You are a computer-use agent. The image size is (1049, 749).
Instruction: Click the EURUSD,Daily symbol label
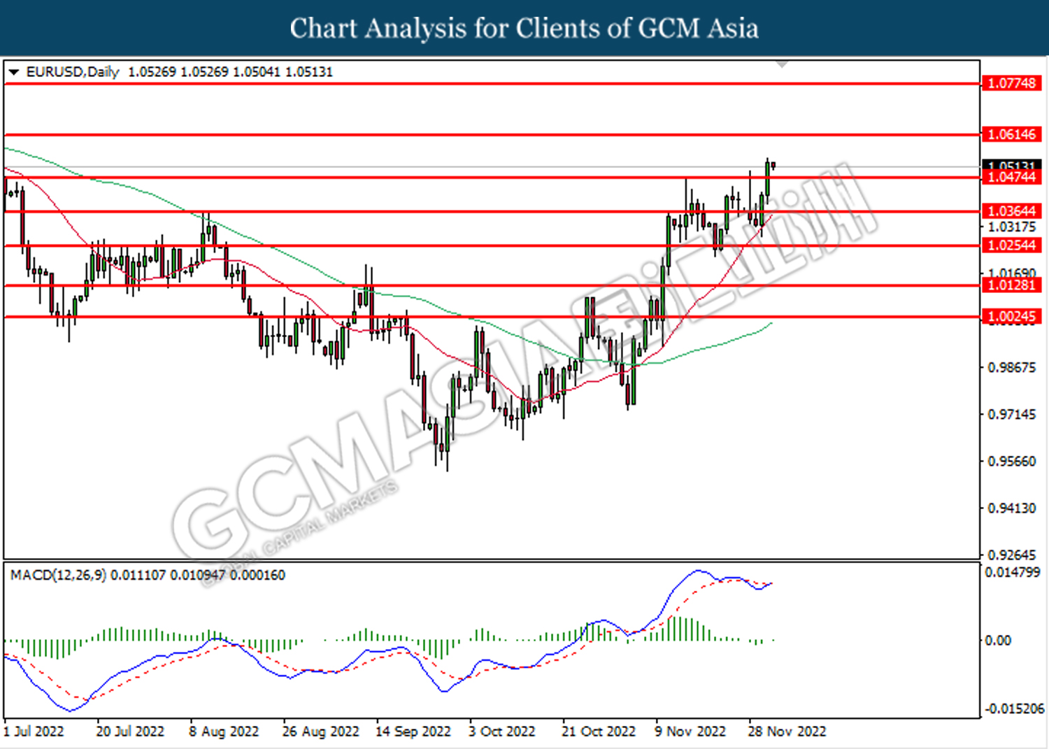[73, 72]
